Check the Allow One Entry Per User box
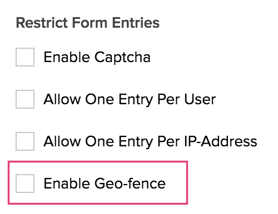The height and width of the screenshot is (214, 278). (x=25, y=99)
